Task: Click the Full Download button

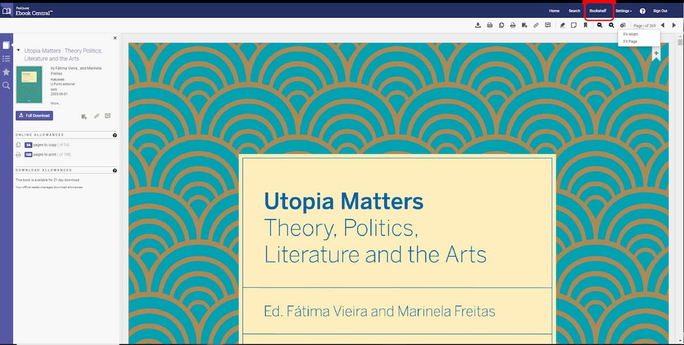Action: [34, 115]
